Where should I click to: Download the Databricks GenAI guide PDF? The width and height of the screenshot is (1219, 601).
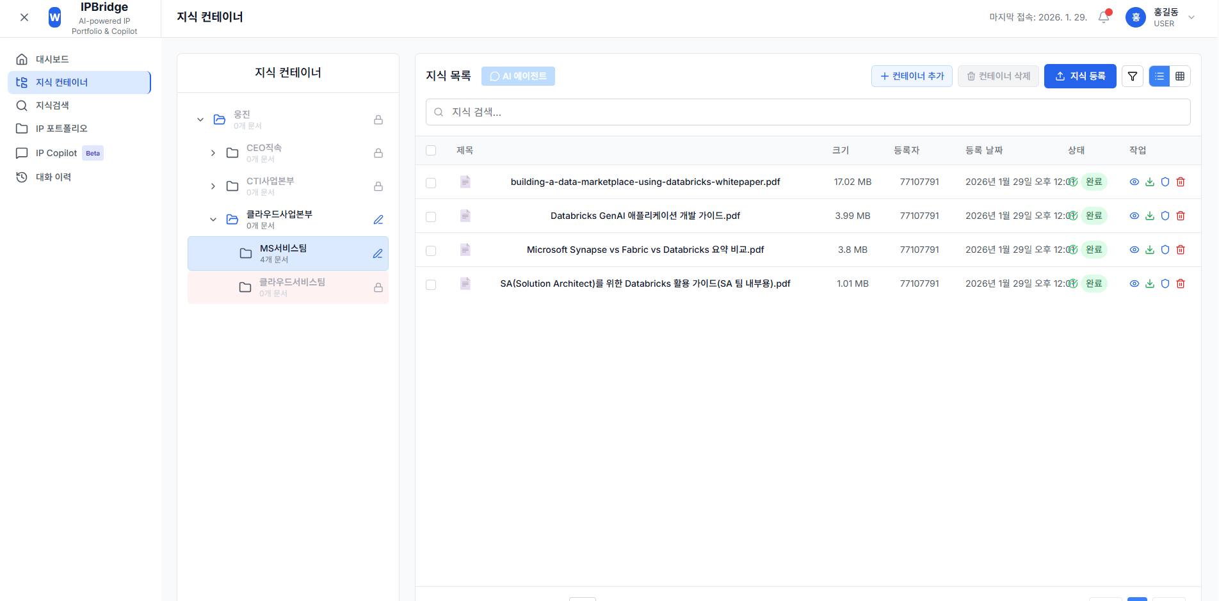tap(1150, 216)
